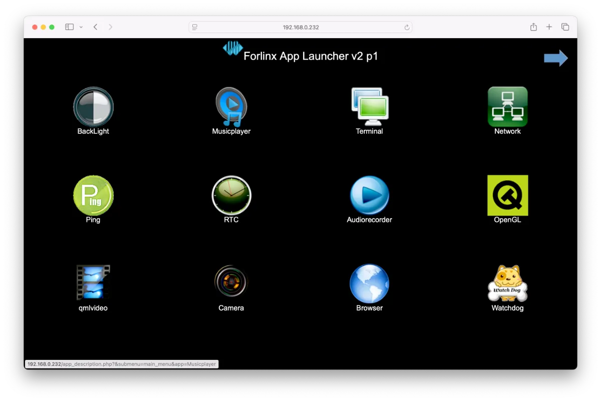Launch the Browser globe icon

pos(370,283)
